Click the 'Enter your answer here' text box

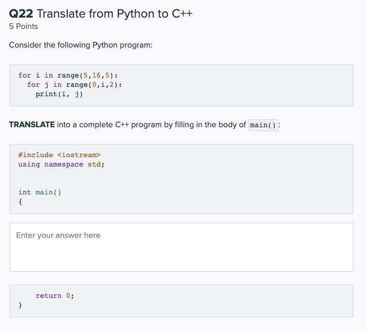click(181, 247)
